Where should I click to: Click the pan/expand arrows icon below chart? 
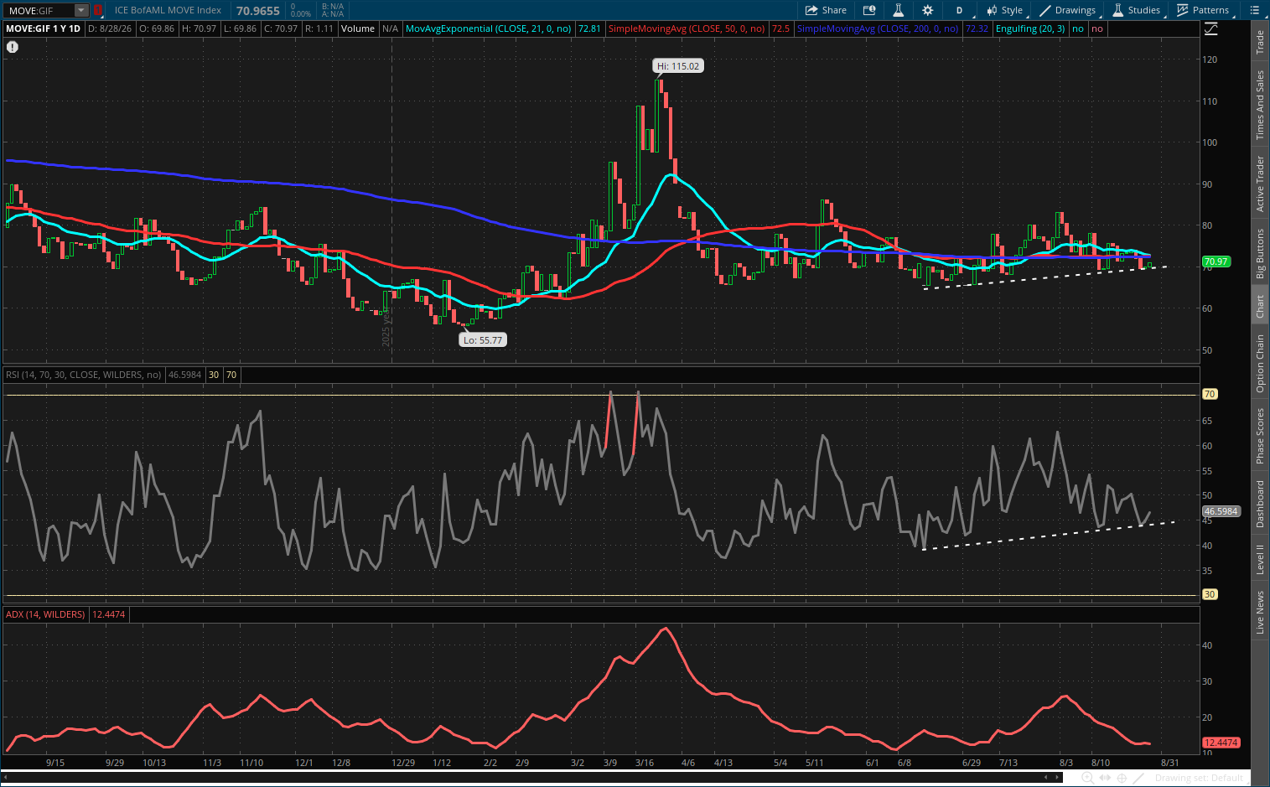pyautogui.click(x=1105, y=778)
